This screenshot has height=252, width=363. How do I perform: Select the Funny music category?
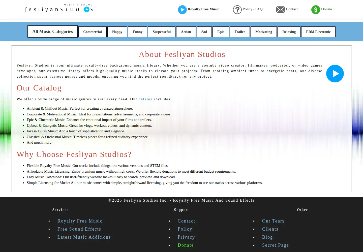point(137,32)
